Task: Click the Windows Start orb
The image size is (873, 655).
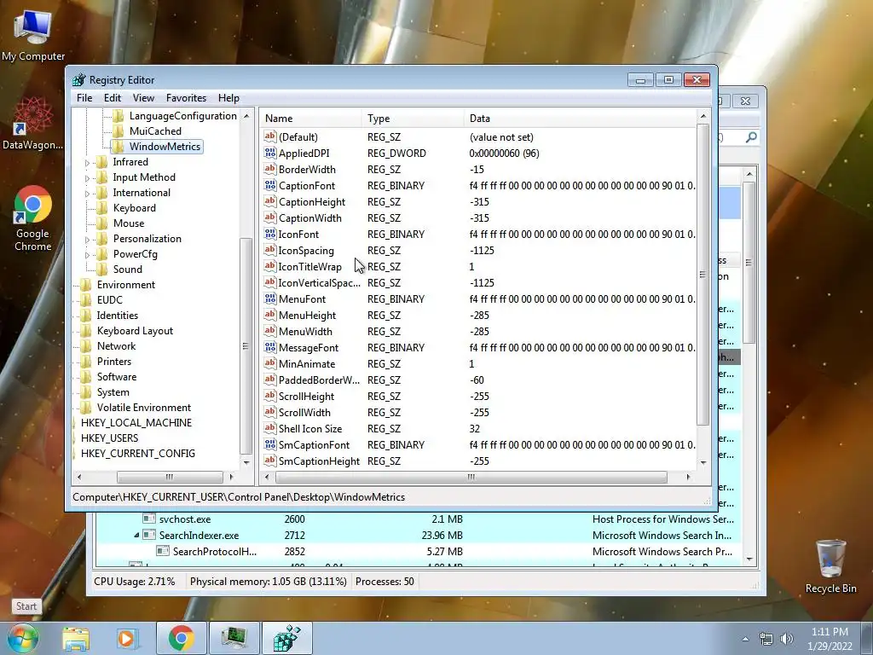Action: pyautogui.click(x=23, y=638)
